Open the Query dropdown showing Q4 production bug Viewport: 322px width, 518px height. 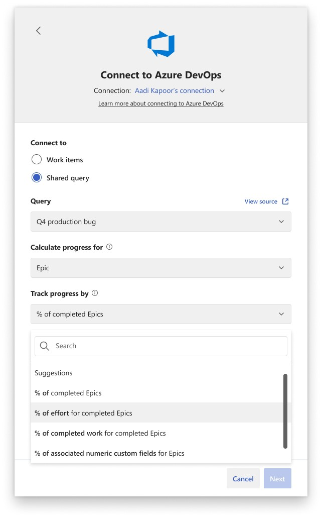point(161,222)
